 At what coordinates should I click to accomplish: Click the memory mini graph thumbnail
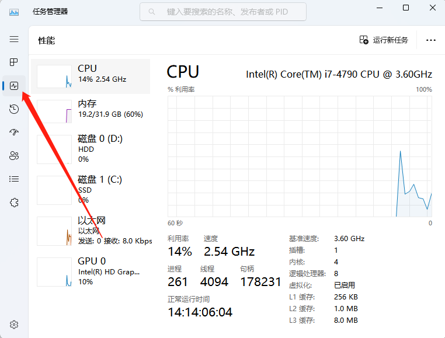(x=54, y=111)
